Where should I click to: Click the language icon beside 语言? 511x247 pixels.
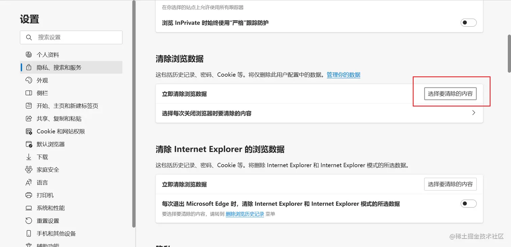[x=29, y=182]
